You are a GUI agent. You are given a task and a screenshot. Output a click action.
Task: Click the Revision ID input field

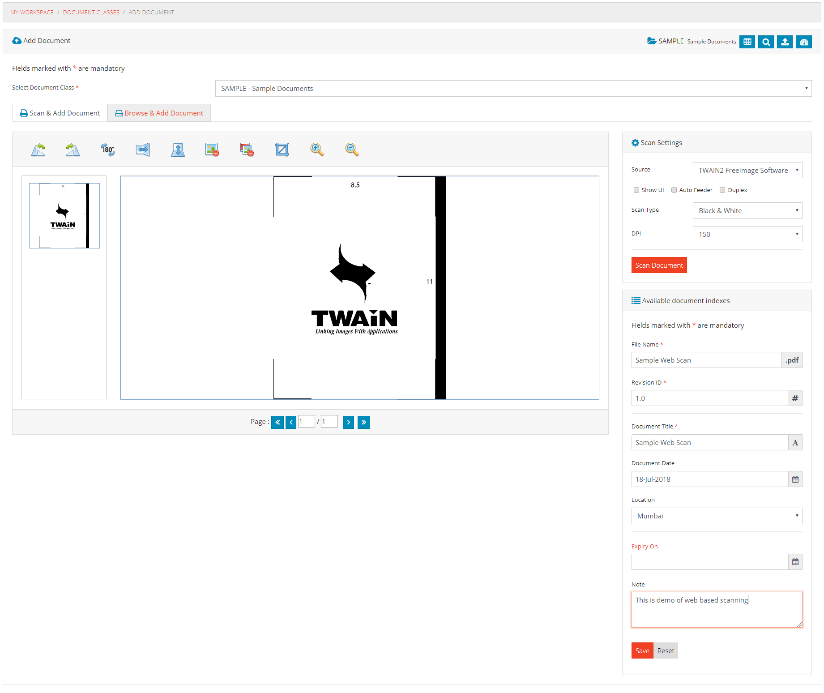(x=709, y=398)
